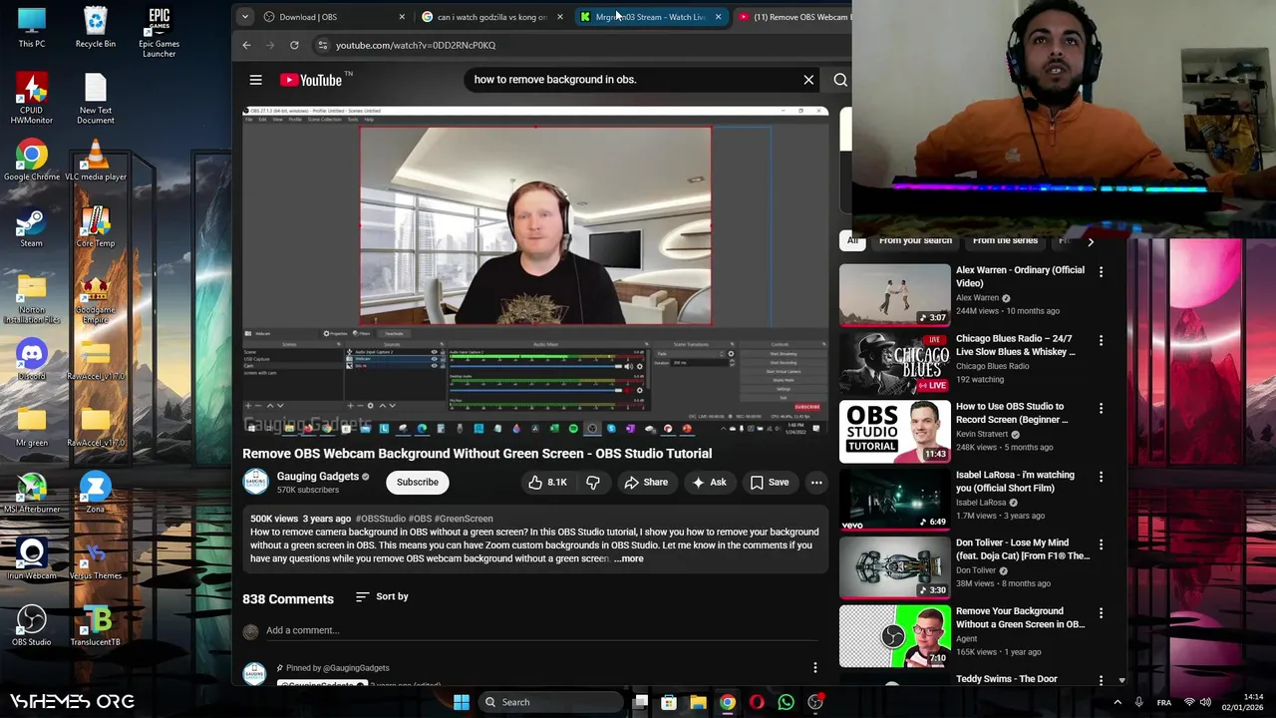This screenshot has height=718, width=1276.
Task: Open Don Toliver Lose My Mind title
Action: (x=1023, y=549)
